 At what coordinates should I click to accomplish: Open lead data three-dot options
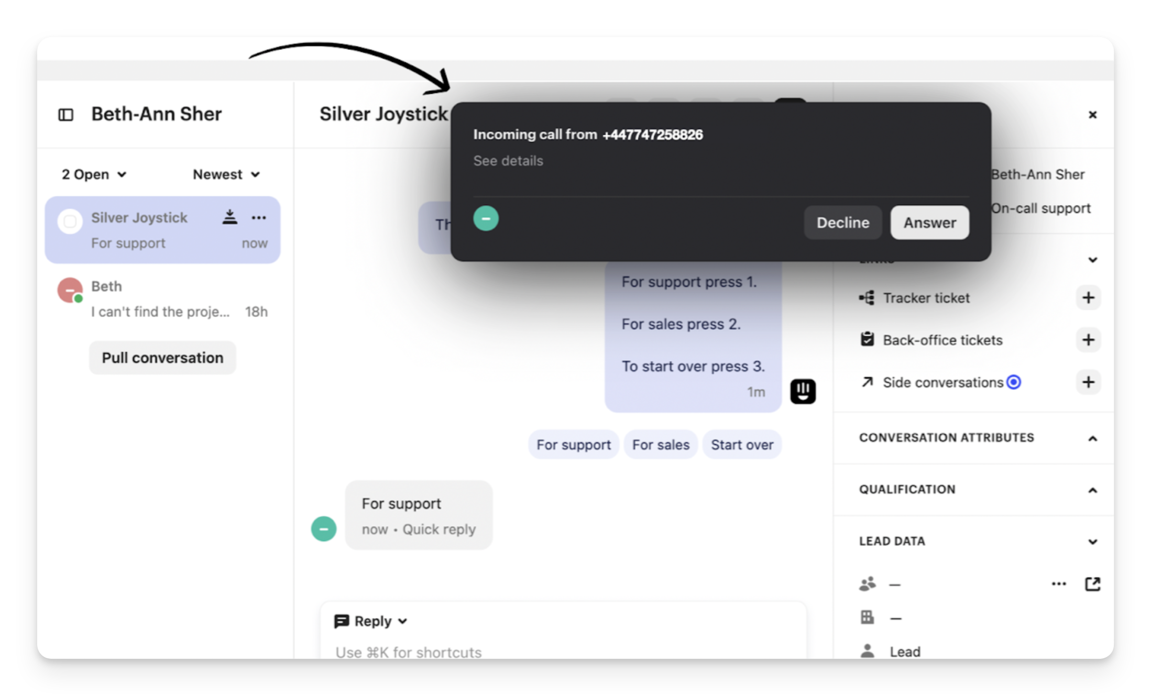click(x=1059, y=584)
